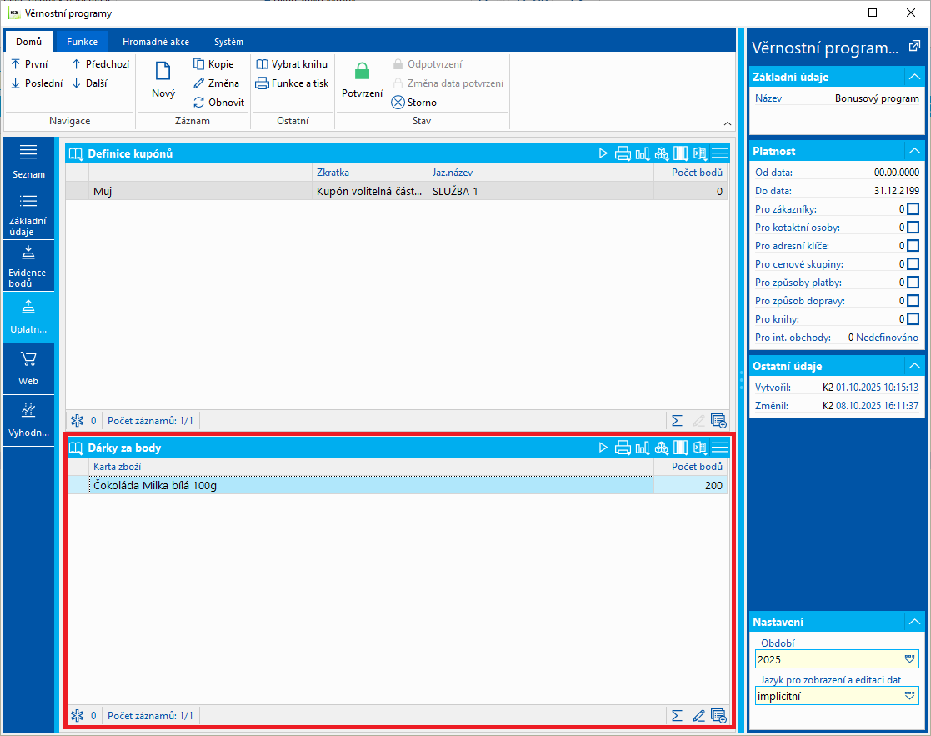Viewport: 931px width, 736px height.
Task: Open columns icon in Definice kupónů header
Action: pyautogui.click(x=681, y=153)
